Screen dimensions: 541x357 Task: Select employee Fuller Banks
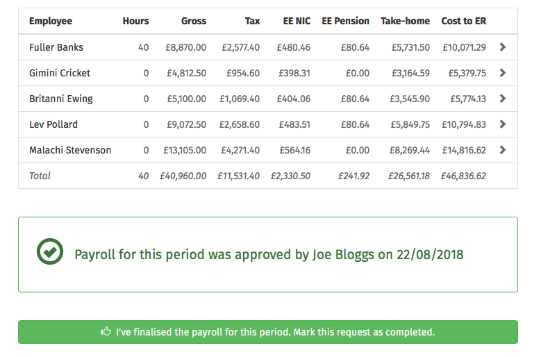(x=56, y=47)
